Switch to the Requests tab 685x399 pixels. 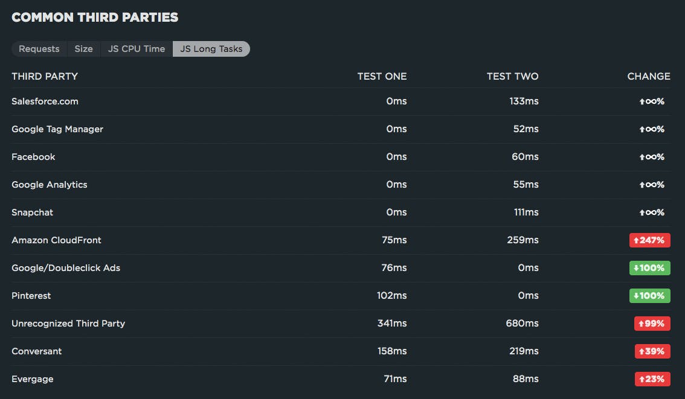point(39,49)
